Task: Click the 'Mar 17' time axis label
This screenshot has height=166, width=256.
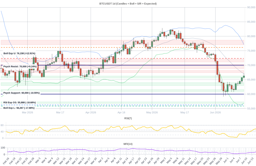Action: pyautogui.click(x=60, y=113)
